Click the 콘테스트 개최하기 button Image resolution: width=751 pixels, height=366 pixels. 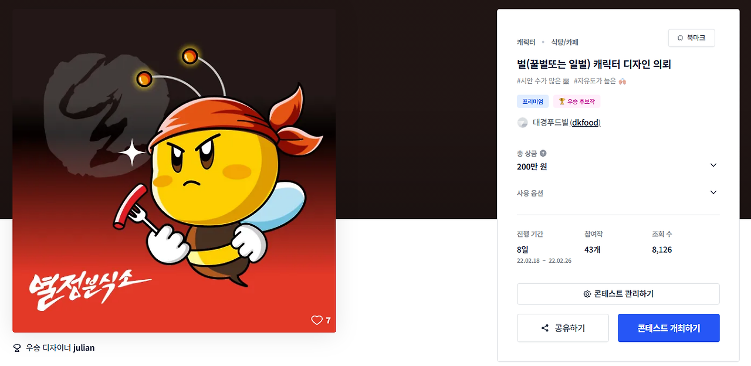click(x=669, y=328)
